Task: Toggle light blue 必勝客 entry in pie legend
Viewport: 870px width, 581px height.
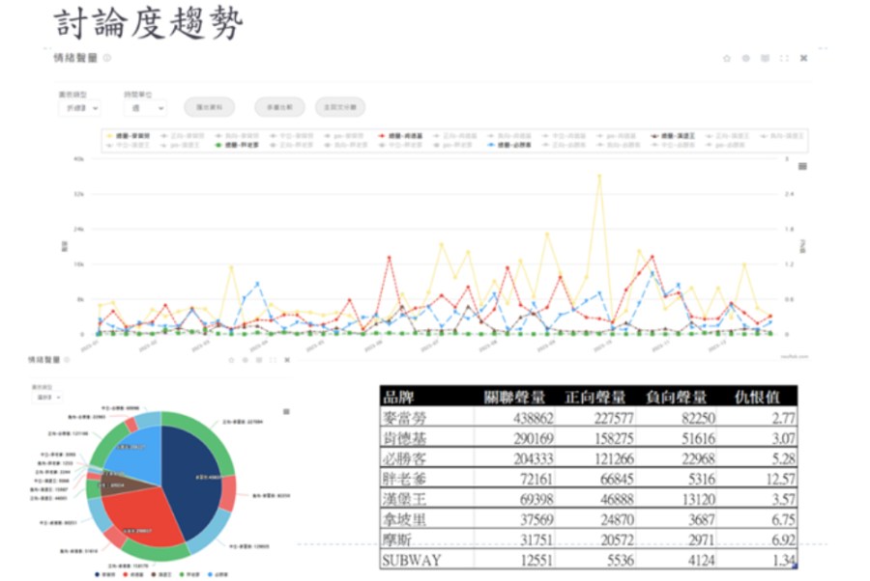Action: [218, 575]
